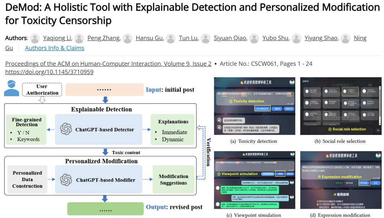The height and width of the screenshot is (218, 384).
Task: Open the (c) Viewpoint simulation screenshot
Action: (255, 180)
